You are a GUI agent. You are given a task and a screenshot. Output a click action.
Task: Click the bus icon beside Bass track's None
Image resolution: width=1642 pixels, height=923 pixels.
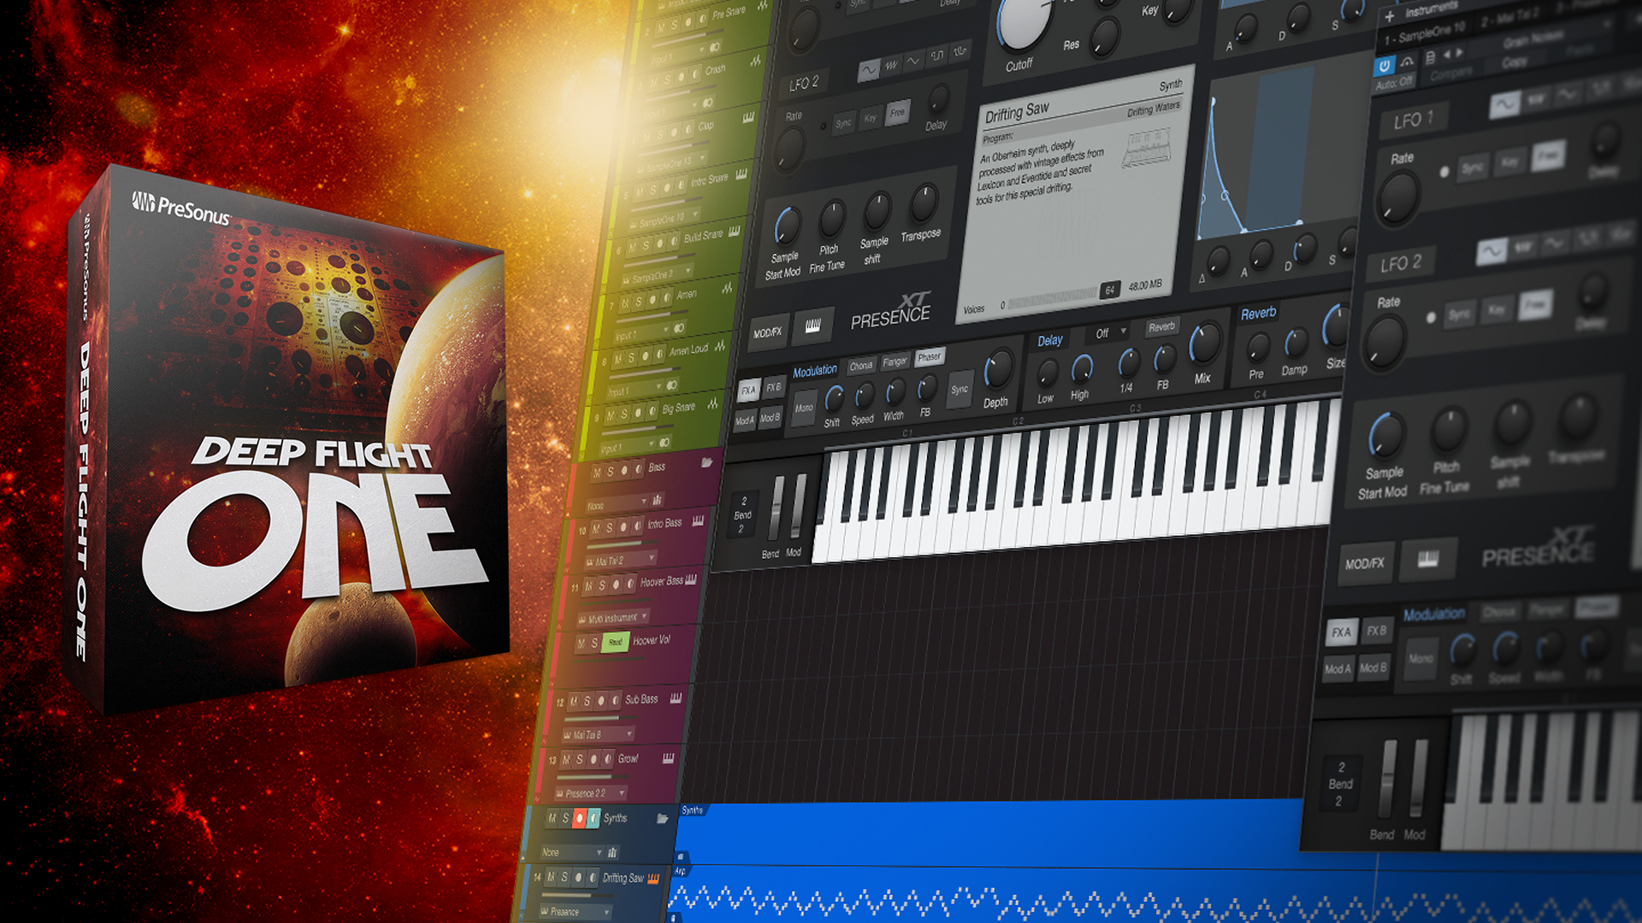pyautogui.click(x=657, y=499)
